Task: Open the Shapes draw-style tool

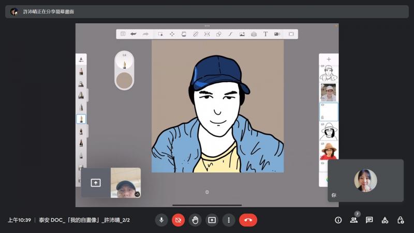Action: [x=218, y=34]
